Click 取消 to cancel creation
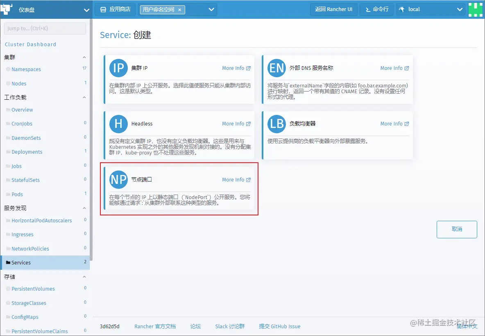 coord(457,229)
